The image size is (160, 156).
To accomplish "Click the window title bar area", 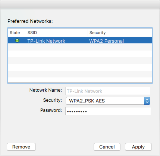I will pos(80,4).
